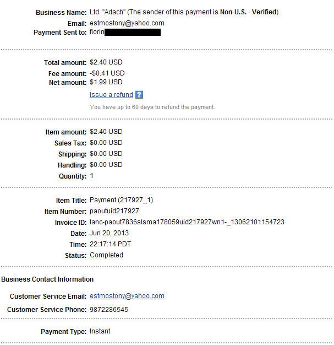This screenshot has width=334, height=345.
Task: Click the total amount $2.40 USD value
Action: tap(106, 63)
